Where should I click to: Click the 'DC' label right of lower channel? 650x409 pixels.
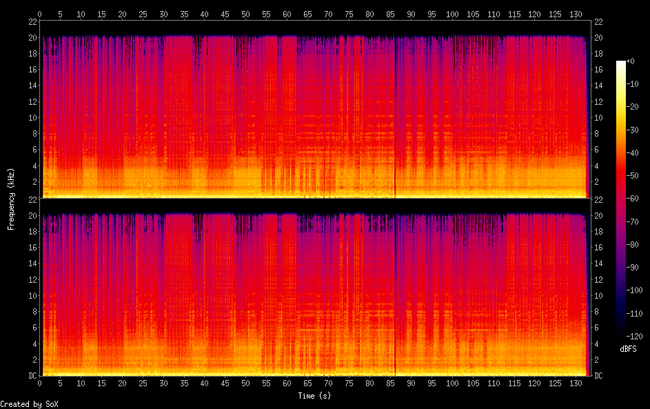598,376
